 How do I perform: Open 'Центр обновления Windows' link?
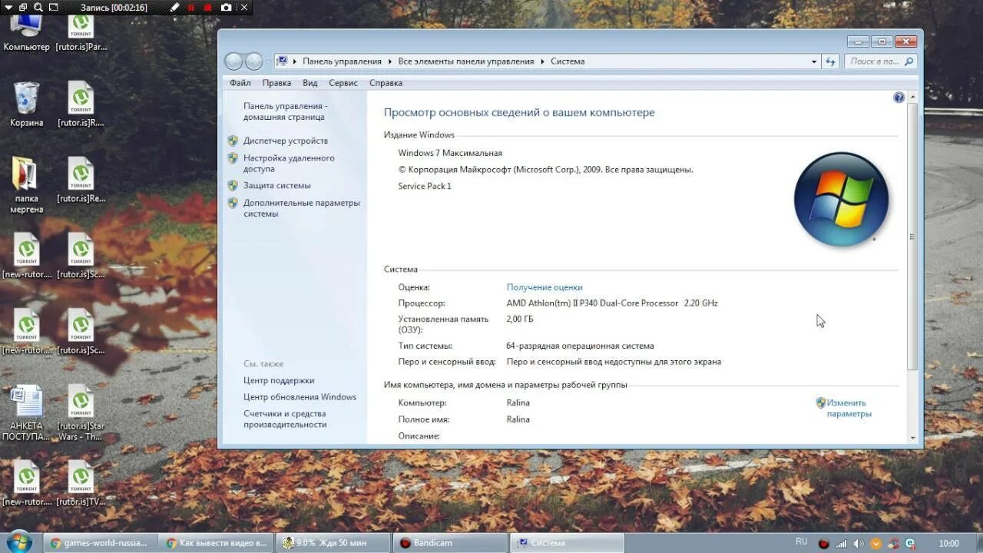(x=300, y=397)
